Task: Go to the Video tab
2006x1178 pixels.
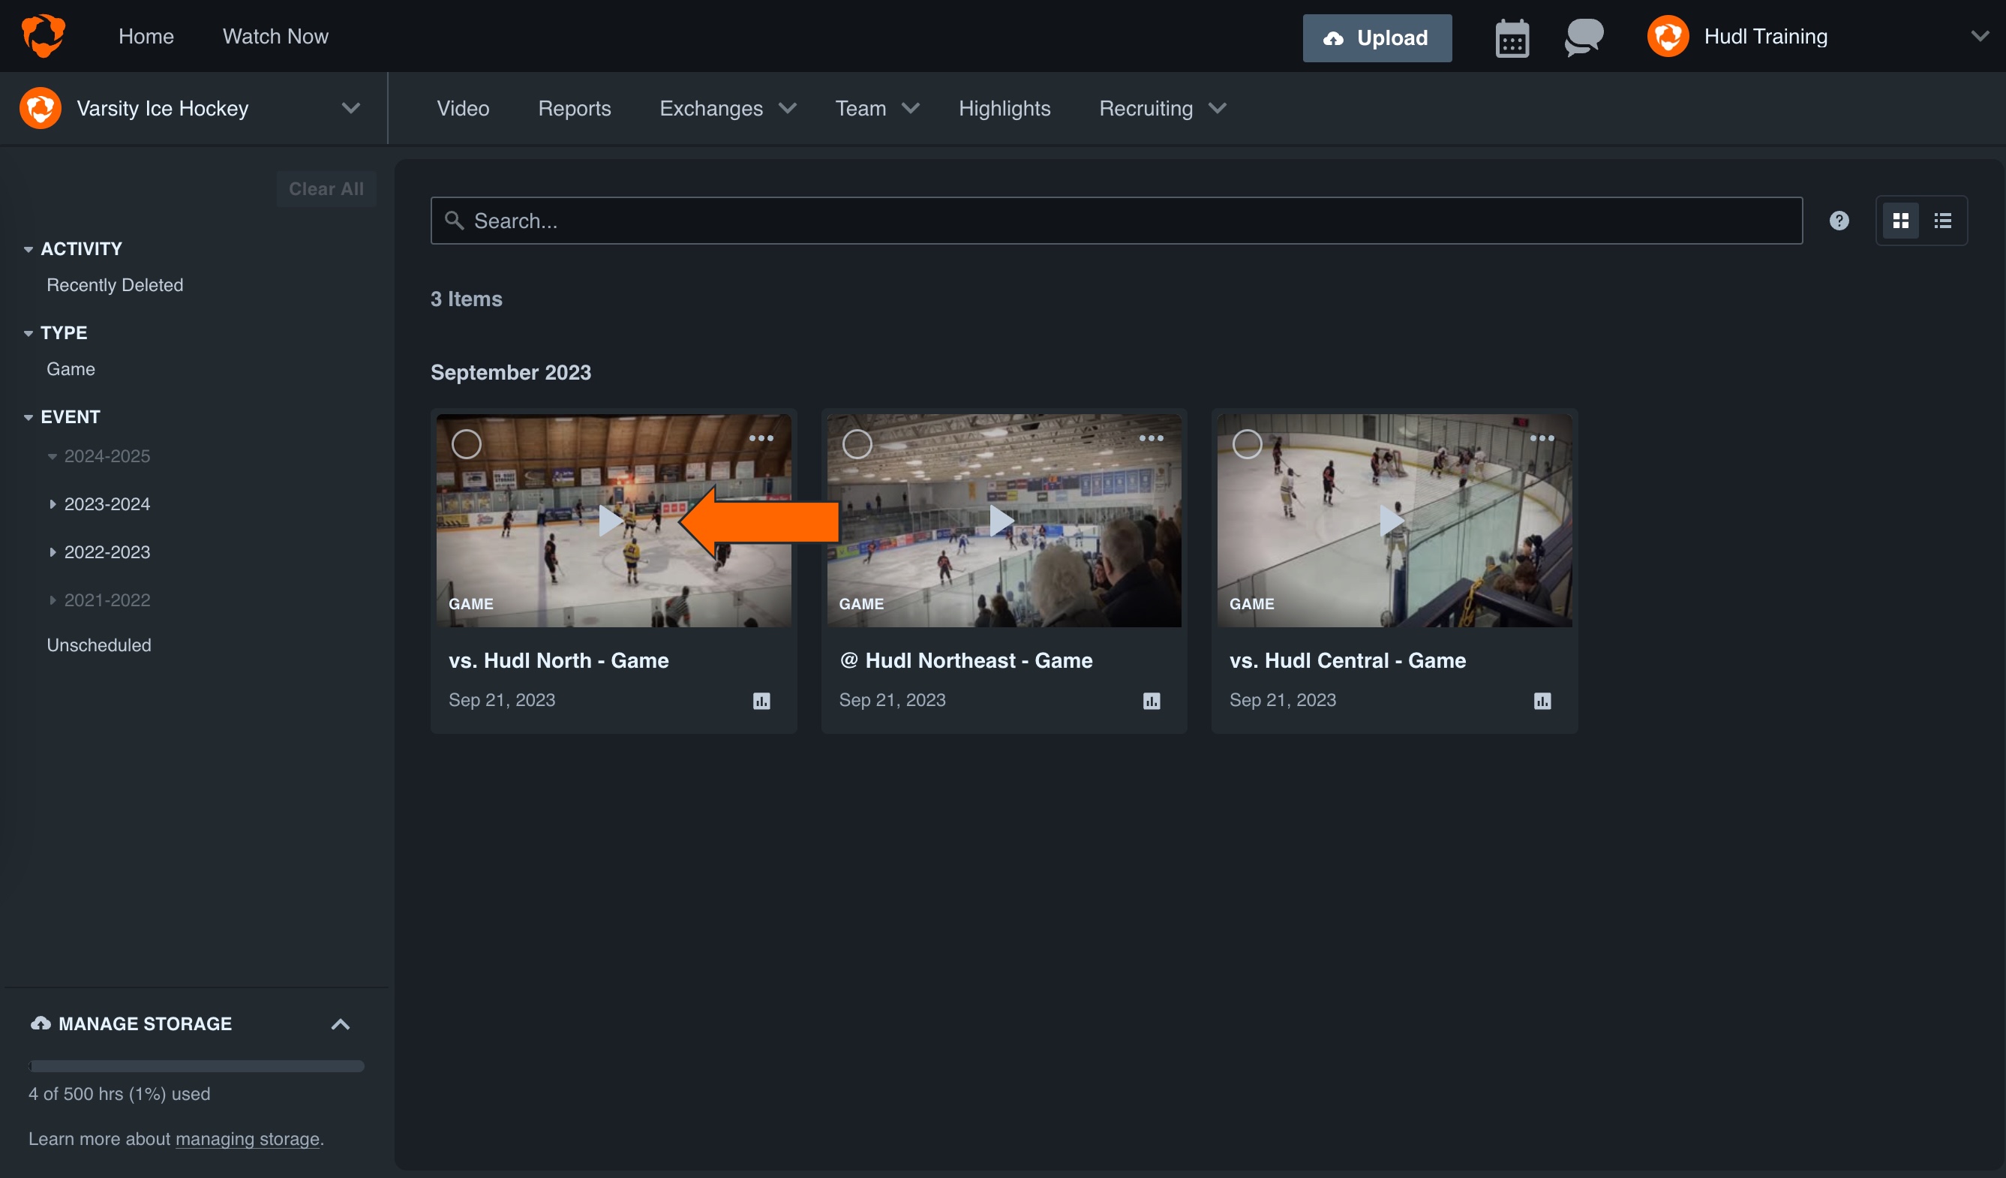Action: (463, 108)
